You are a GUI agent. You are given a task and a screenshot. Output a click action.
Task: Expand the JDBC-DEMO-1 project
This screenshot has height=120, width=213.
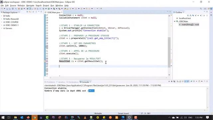2,25
